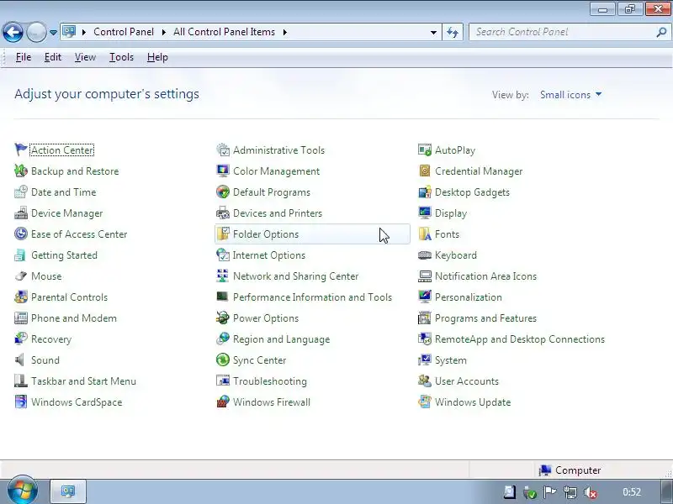Open the View by Small icons dropdown
The image size is (673, 504).
(x=571, y=95)
